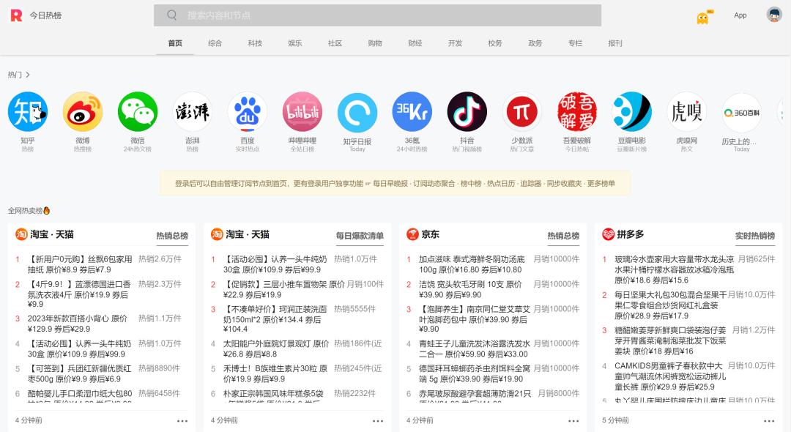This screenshot has height=432, width=791.
Task: Select the 哔哩哔哩 Bilibili ranking icon
Action: click(x=302, y=110)
